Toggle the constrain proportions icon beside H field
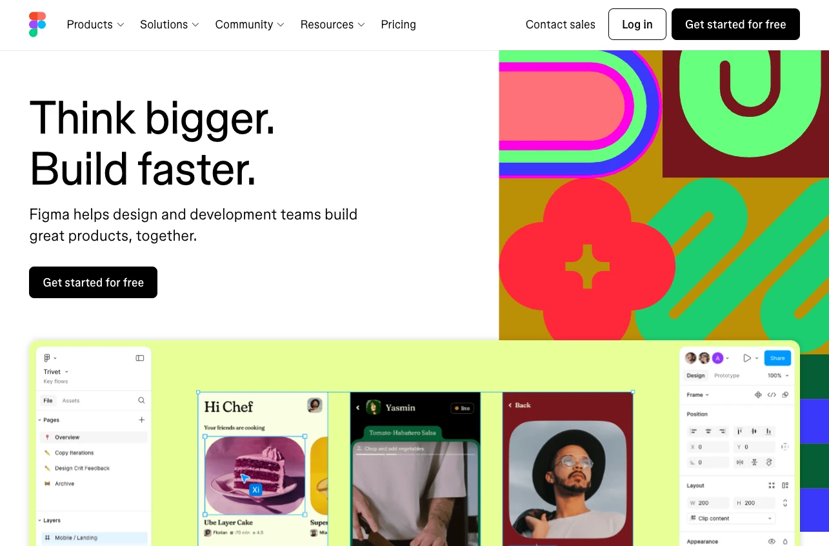 pos(785,503)
